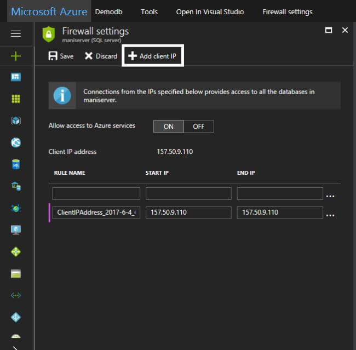Save the firewall settings
The height and width of the screenshot is (350, 356).
(61, 56)
